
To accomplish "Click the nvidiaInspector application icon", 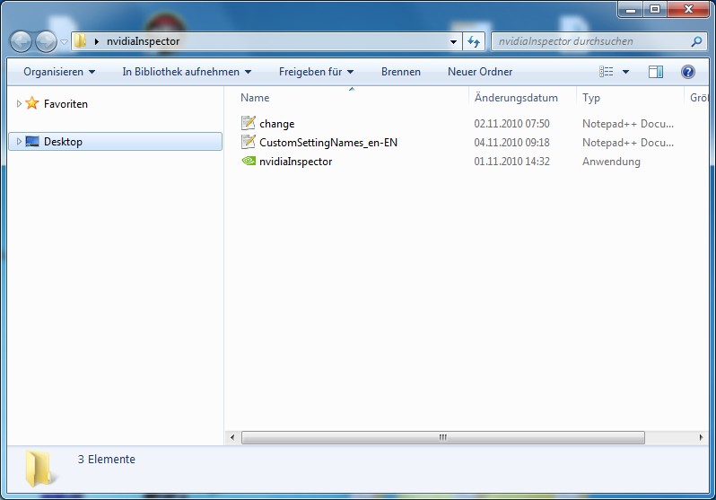I will coord(249,162).
